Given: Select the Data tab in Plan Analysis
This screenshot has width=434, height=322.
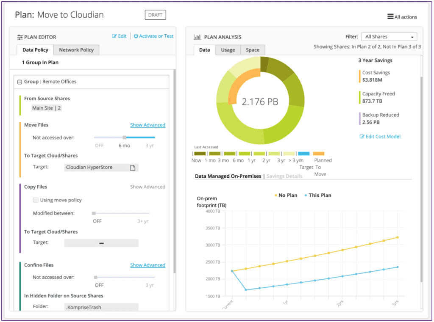Looking at the screenshot, I should tap(205, 50).
